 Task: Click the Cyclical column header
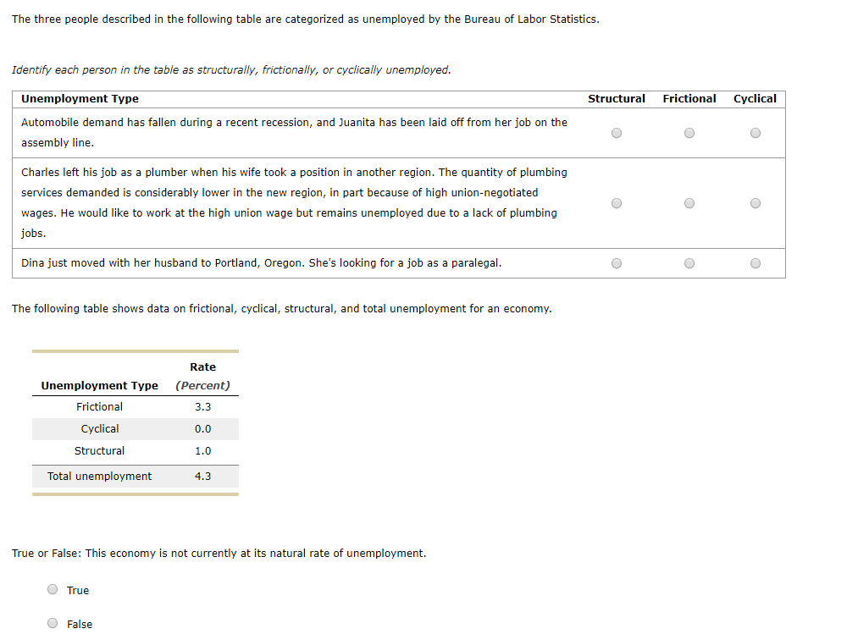pyautogui.click(x=755, y=98)
